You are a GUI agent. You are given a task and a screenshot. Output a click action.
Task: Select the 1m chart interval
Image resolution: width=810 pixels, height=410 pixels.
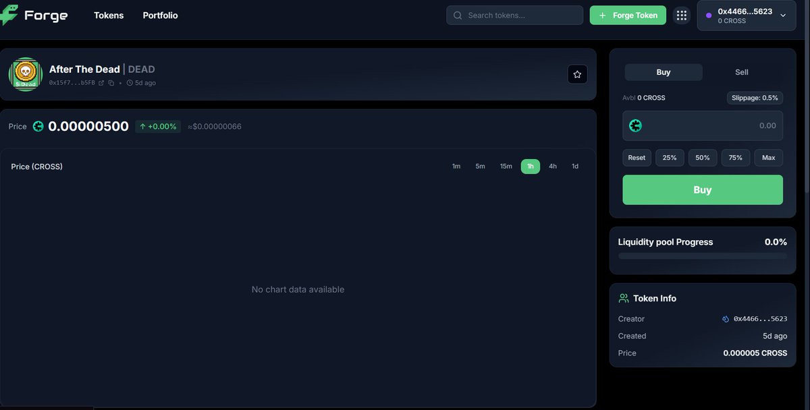tap(456, 167)
